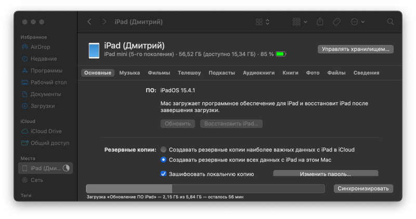Click the Рабочий стол sidebar icon
The width and height of the screenshot is (416, 219).
click(x=24, y=83)
